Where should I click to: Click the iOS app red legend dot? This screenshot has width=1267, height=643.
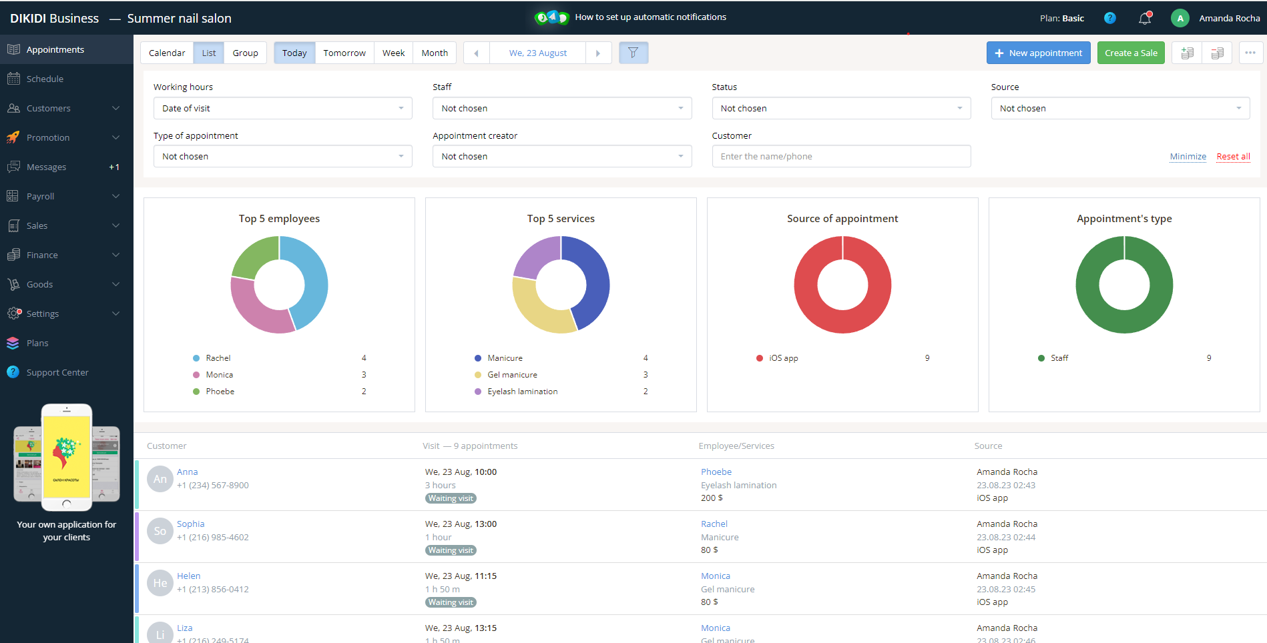(760, 358)
